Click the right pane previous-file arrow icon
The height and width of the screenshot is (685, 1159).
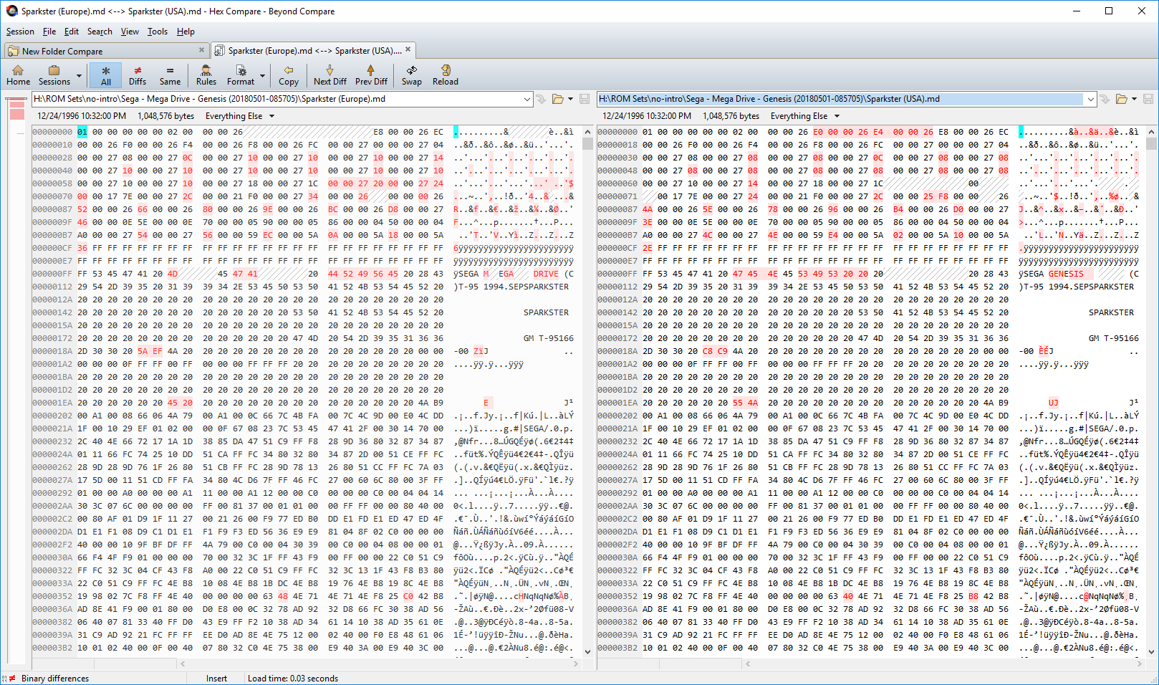pos(1105,99)
